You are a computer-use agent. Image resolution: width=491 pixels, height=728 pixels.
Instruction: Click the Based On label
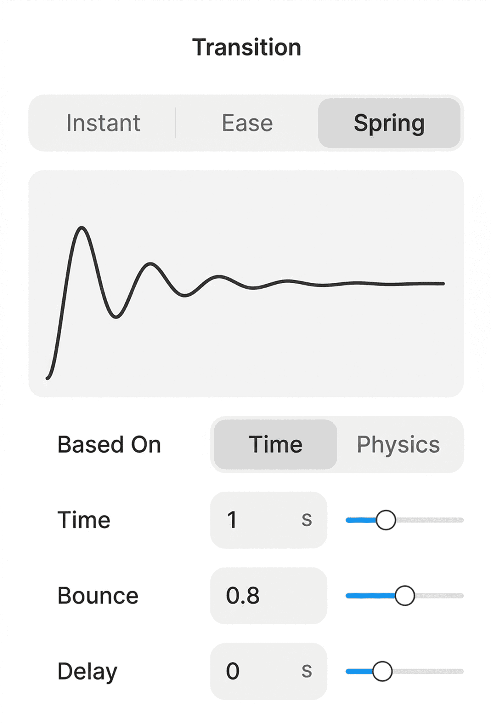tap(109, 444)
